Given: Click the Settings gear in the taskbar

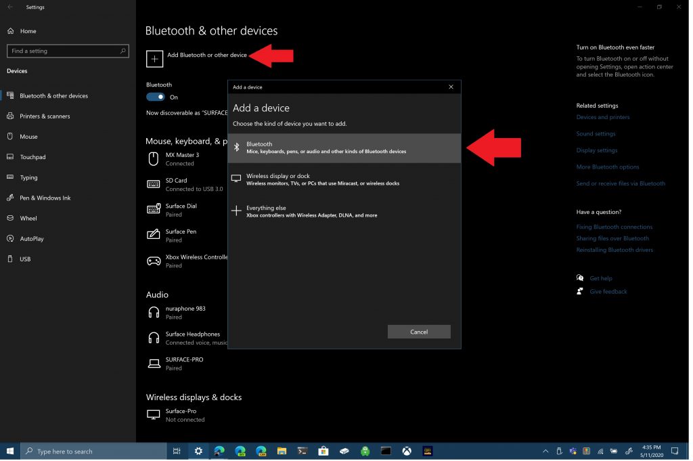Looking at the screenshot, I should pyautogui.click(x=200, y=453).
